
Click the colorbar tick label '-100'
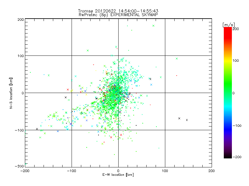pos(237,126)
